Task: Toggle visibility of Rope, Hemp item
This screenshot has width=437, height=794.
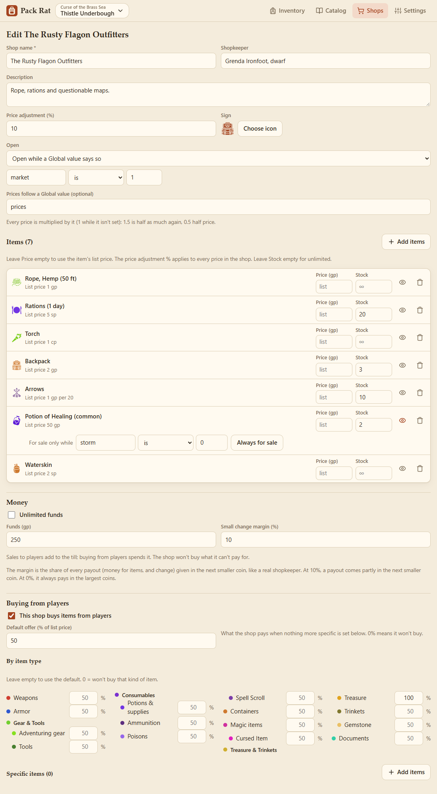Action: (x=402, y=282)
